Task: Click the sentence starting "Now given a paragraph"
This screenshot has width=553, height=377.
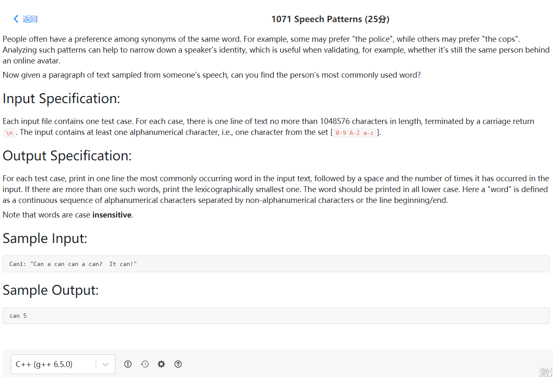Action: tap(212, 75)
